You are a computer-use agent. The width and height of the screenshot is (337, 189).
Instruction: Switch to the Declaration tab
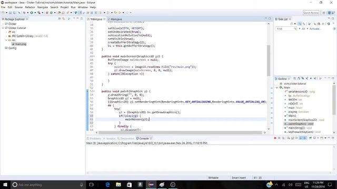tap(126, 139)
